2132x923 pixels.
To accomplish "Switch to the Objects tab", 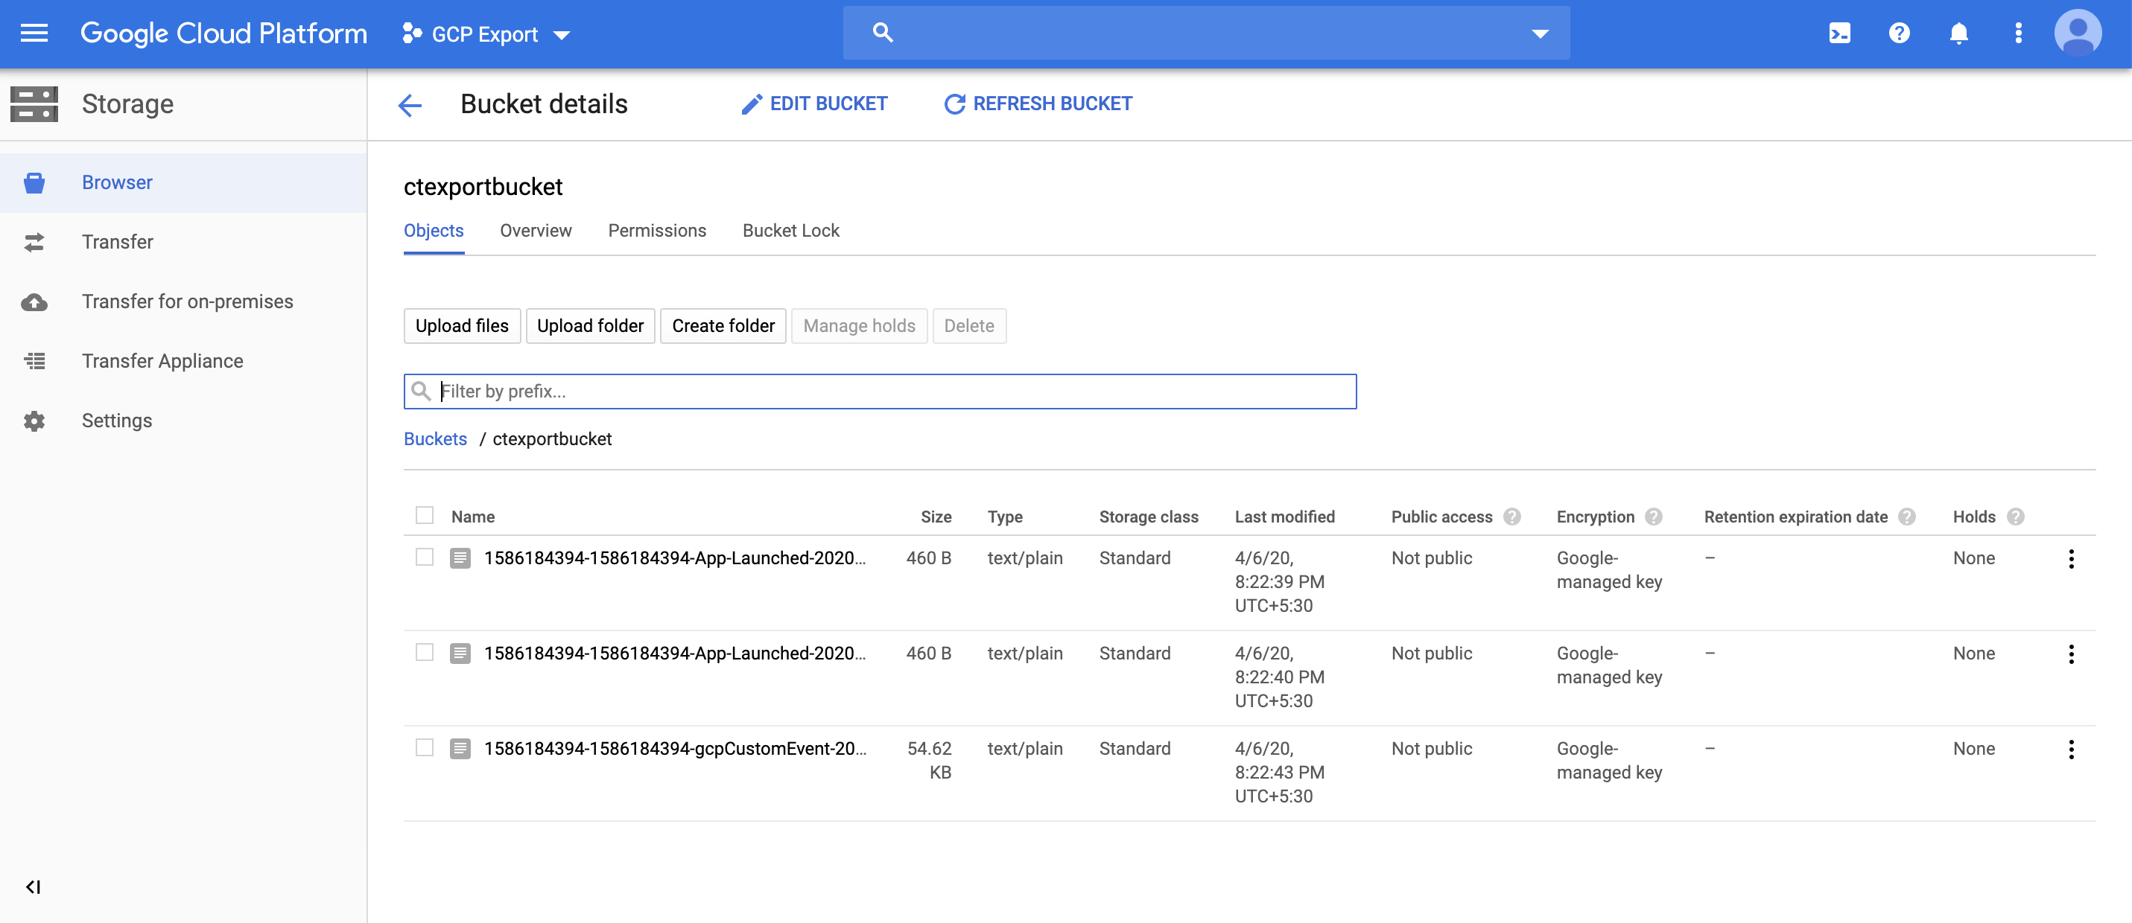I will [434, 231].
